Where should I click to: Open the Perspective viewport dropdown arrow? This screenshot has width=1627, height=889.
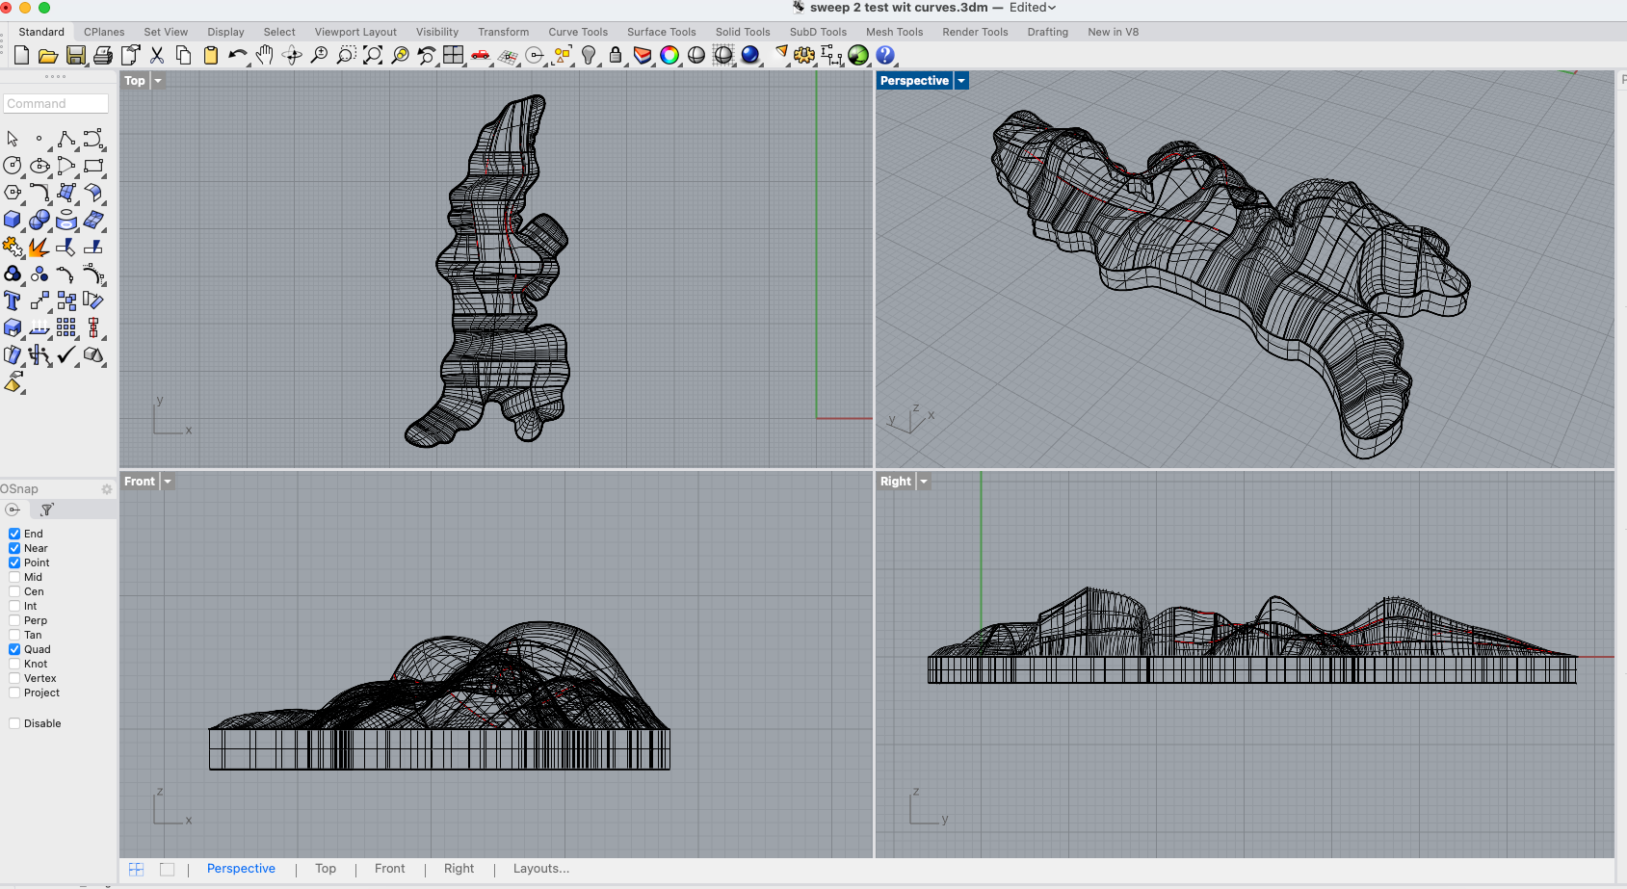(x=961, y=81)
